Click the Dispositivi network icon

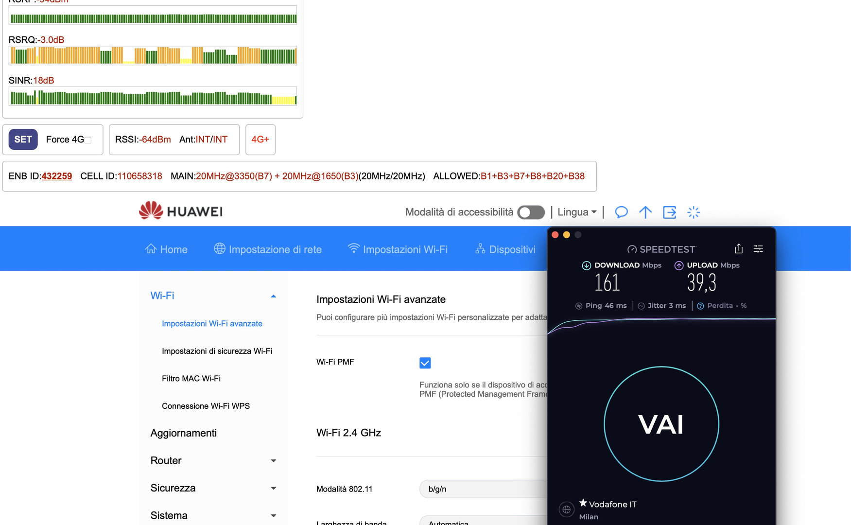tap(480, 249)
